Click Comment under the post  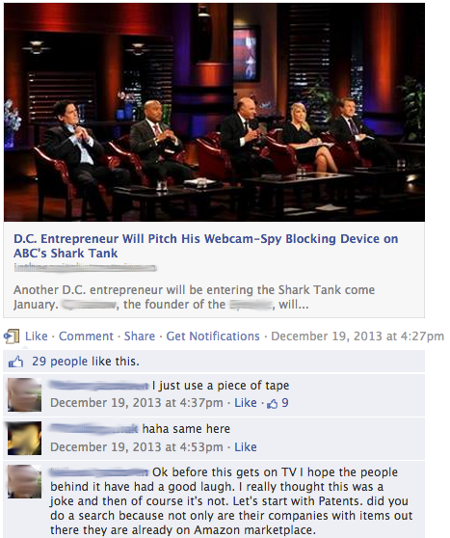point(86,336)
